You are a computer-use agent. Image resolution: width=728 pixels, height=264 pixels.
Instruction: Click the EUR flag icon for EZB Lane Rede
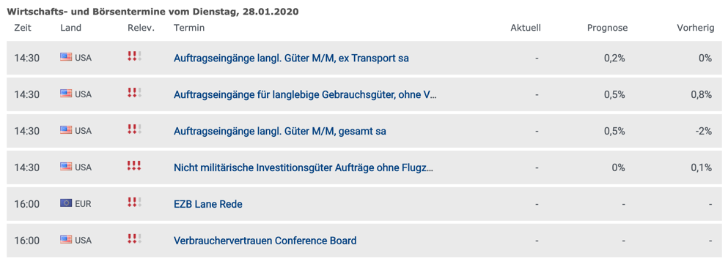pos(66,203)
